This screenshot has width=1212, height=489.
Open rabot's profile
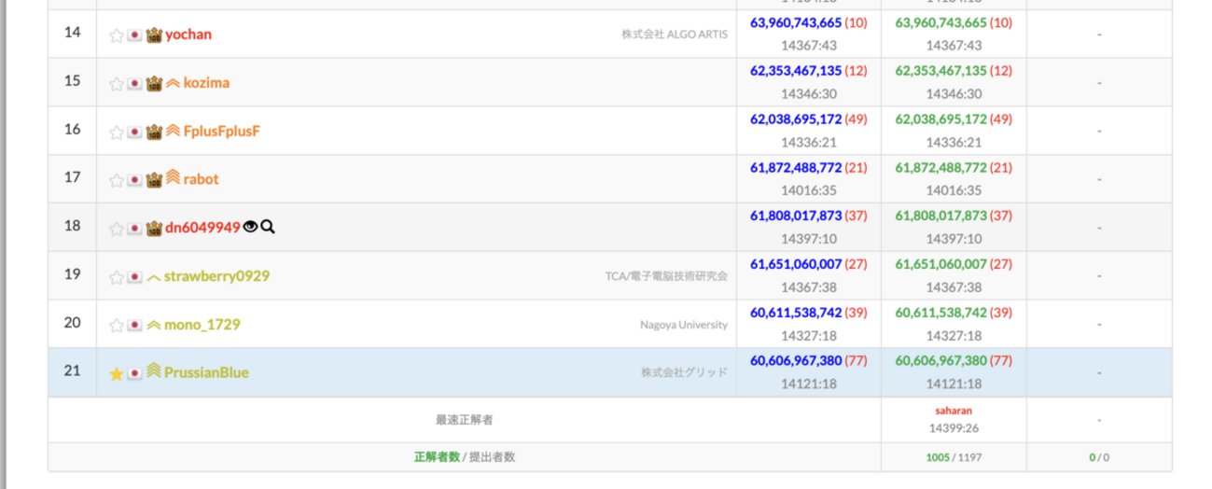tap(202, 179)
